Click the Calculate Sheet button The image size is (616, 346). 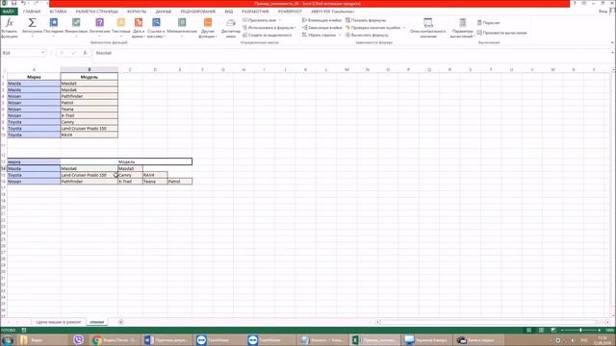click(501, 33)
